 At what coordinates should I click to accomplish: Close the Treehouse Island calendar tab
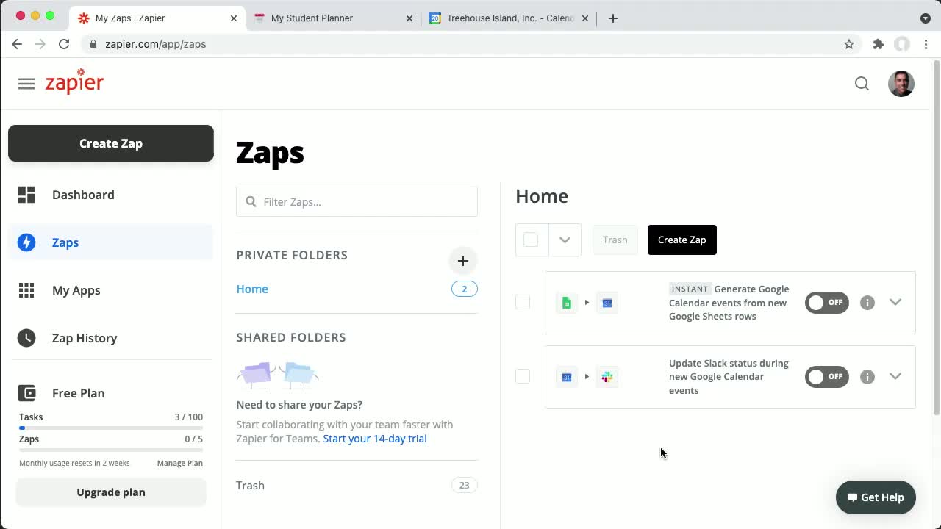click(x=585, y=18)
